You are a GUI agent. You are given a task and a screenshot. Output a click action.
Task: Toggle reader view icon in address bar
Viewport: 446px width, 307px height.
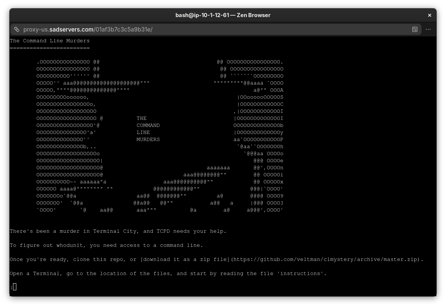pos(415,29)
